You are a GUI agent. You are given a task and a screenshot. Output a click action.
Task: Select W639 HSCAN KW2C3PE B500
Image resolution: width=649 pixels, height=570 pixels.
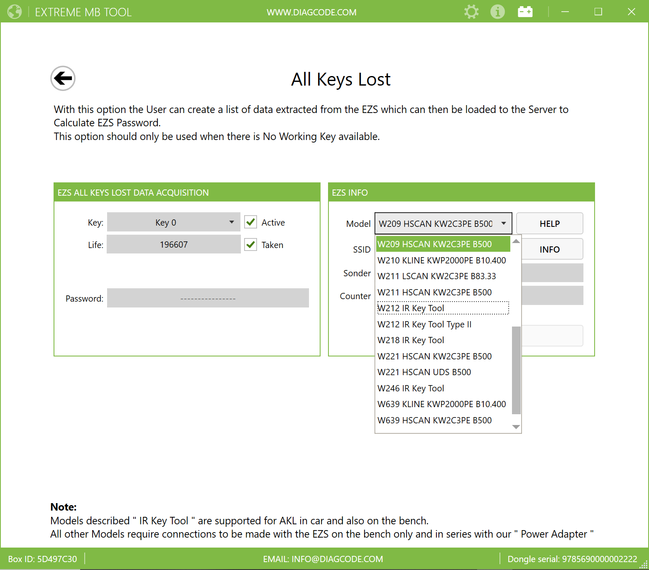coord(443,420)
